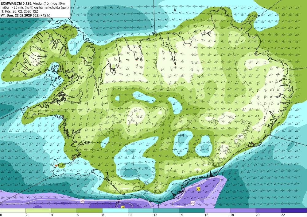The width and height of the screenshot is (307, 217).
Task: Click the green 4–6 m/s legend swatch
Action: (64, 210)
